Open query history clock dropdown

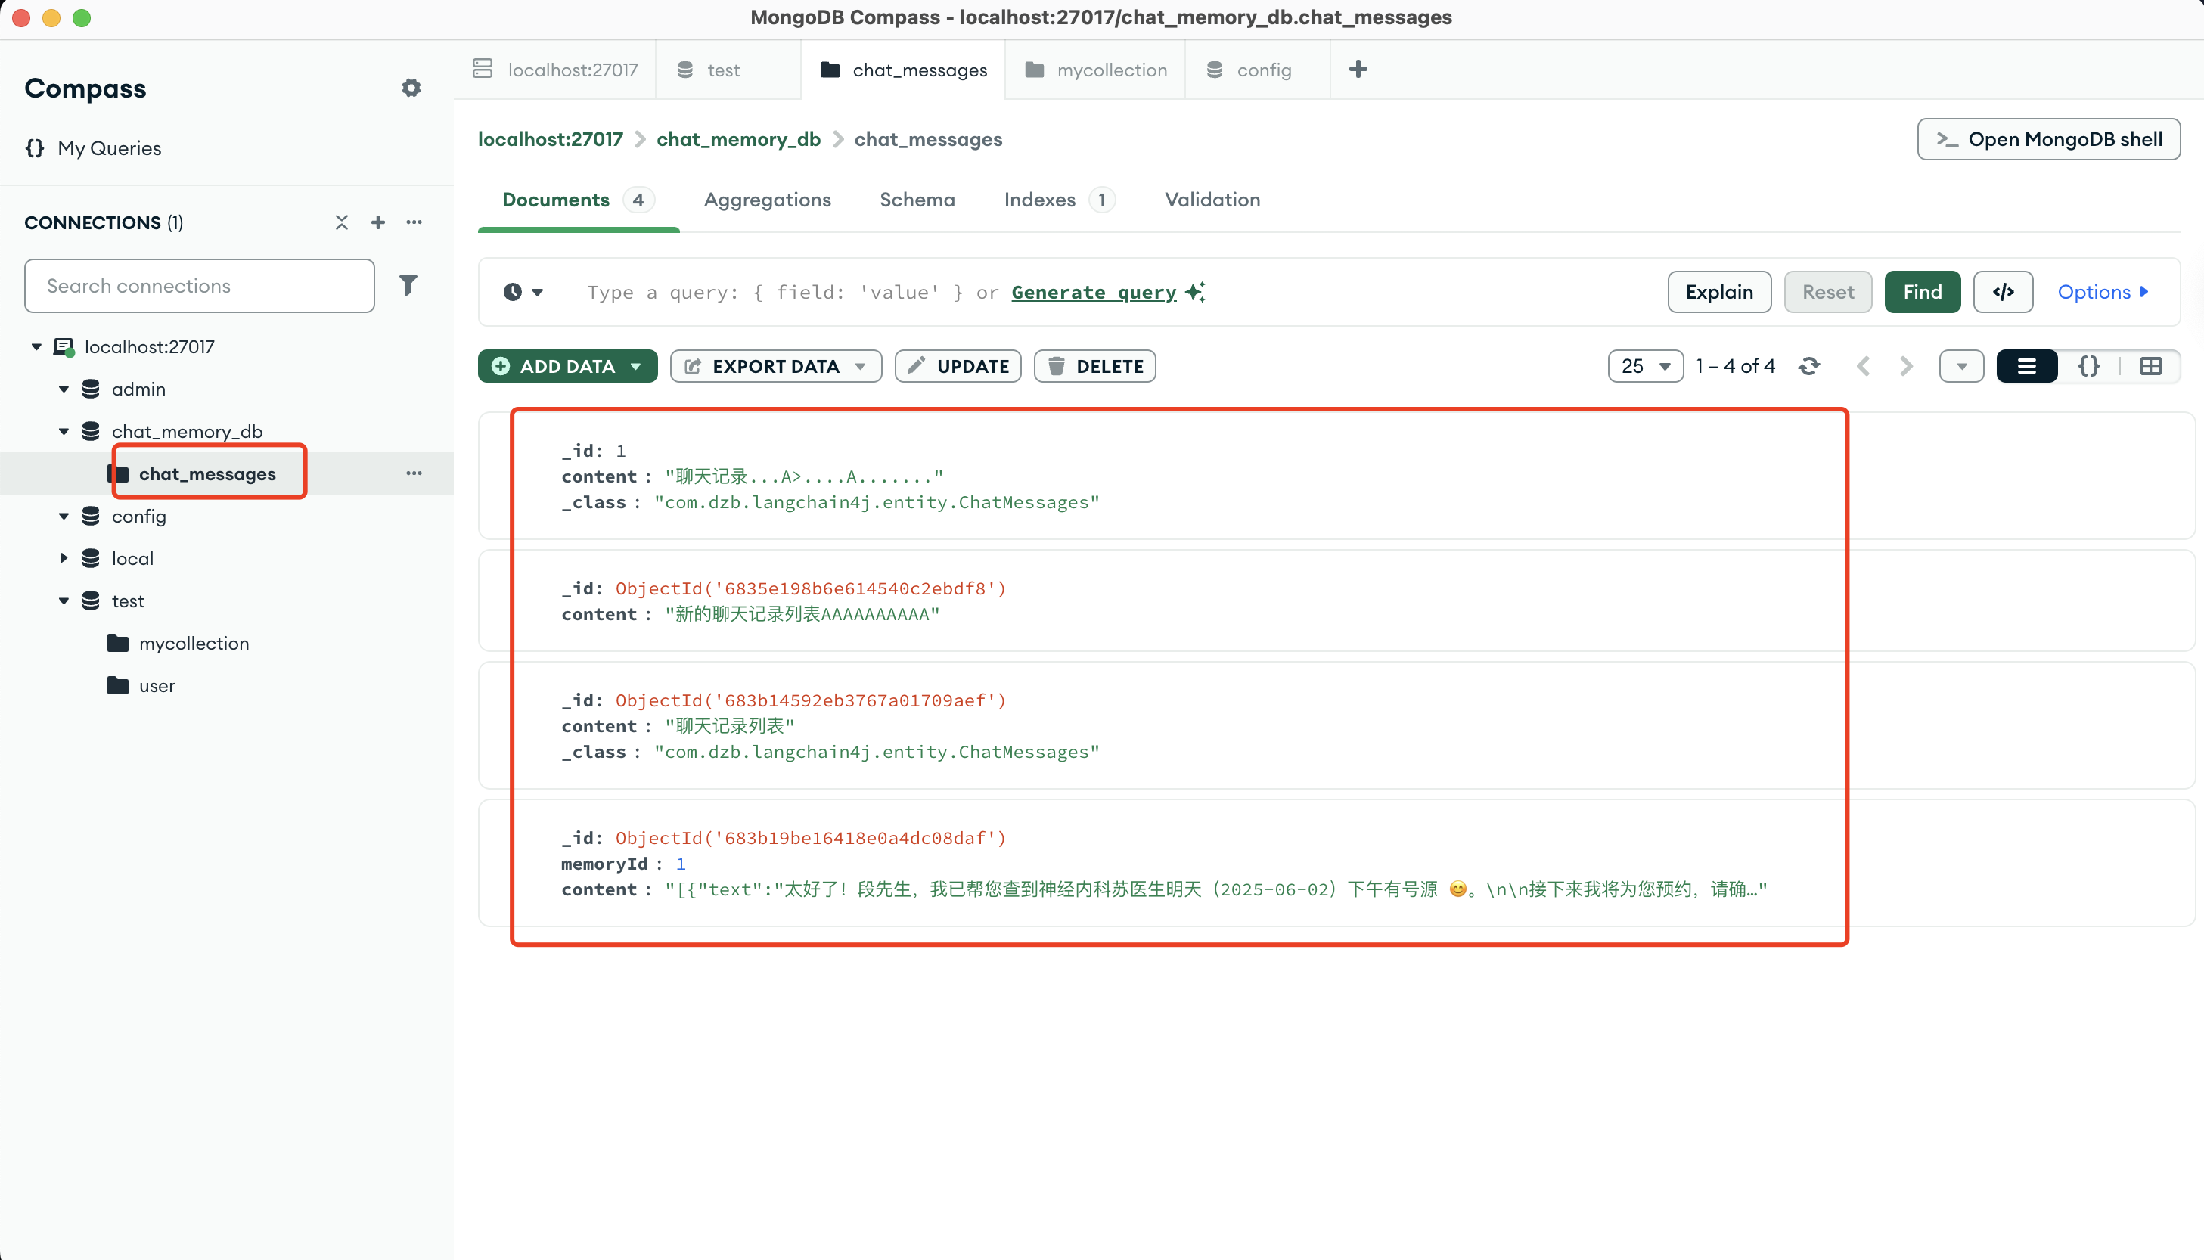point(523,293)
